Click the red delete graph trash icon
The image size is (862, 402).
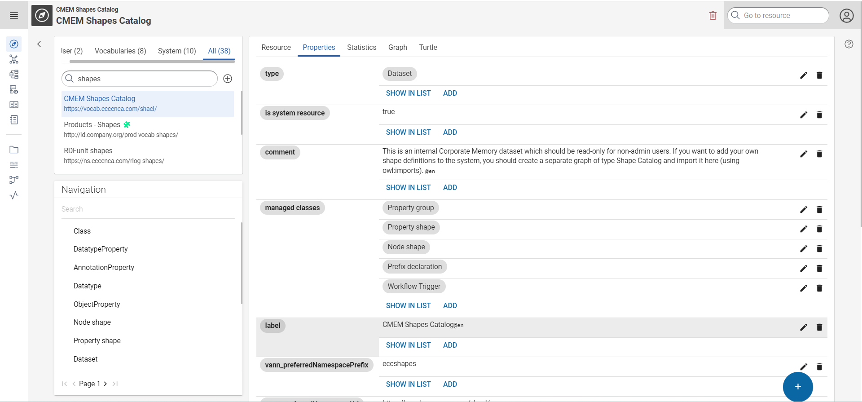(x=712, y=16)
